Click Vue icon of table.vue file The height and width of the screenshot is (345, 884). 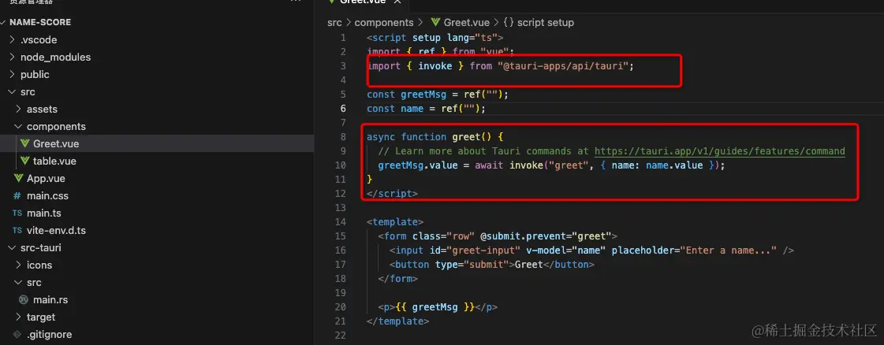24,161
